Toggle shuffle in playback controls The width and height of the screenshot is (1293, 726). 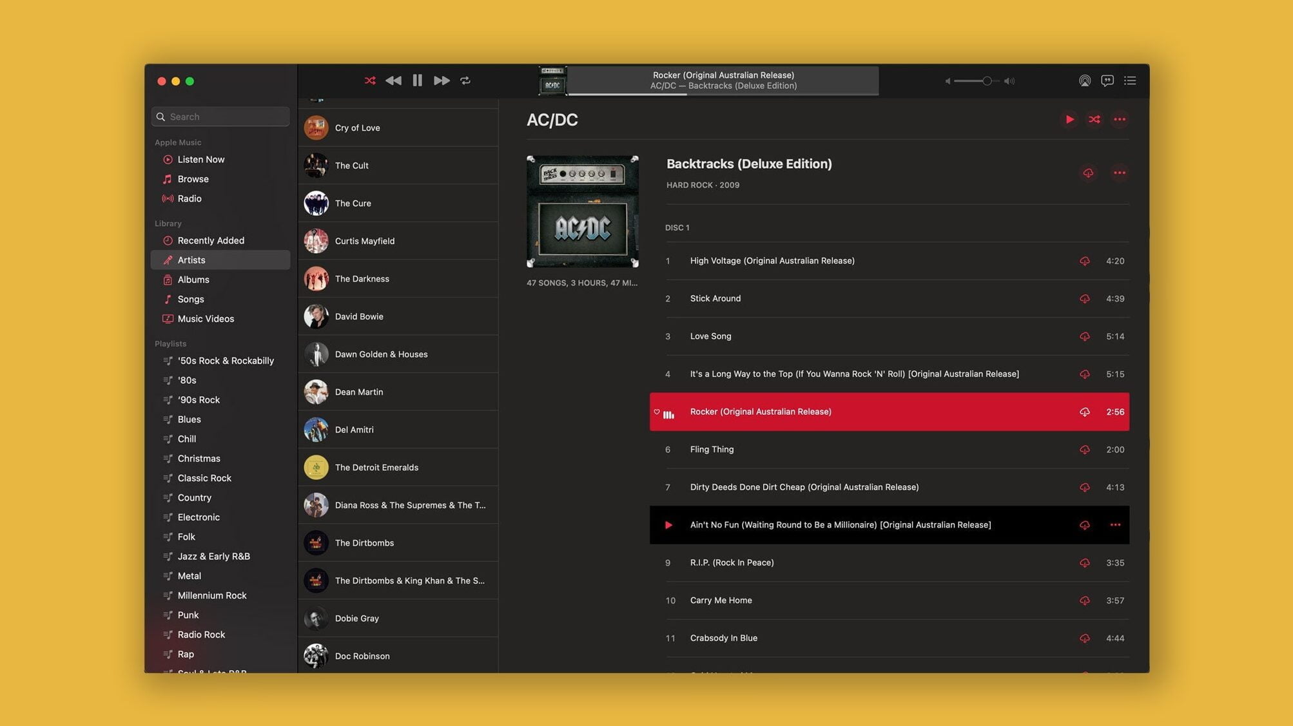[369, 81]
